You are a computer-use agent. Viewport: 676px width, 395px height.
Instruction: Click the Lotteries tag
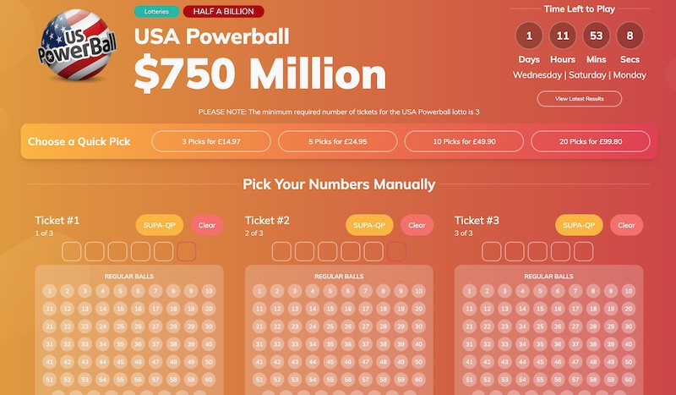pyautogui.click(x=155, y=11)
